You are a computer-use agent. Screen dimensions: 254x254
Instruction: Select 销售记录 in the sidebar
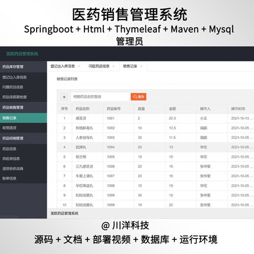click(24, 118)
